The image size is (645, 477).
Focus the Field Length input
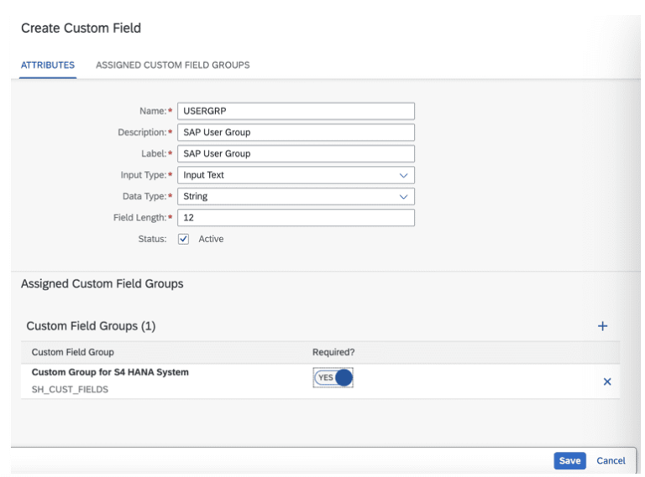[296, 218]
